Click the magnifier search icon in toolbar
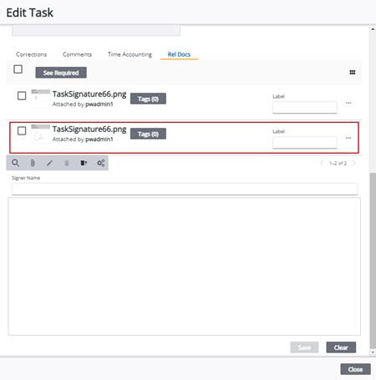The height and width of the screenshot is (380, 376). [16, 163]
